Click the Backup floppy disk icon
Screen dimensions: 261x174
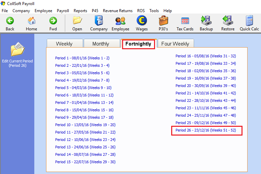point(206,21)
